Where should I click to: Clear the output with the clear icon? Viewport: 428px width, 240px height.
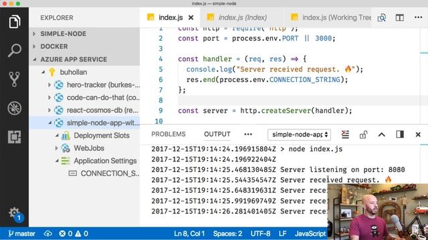(345, 135)
